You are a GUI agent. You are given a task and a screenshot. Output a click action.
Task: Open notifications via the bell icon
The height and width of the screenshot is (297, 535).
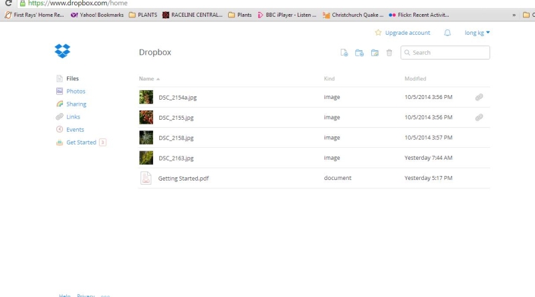click(447, 33)
